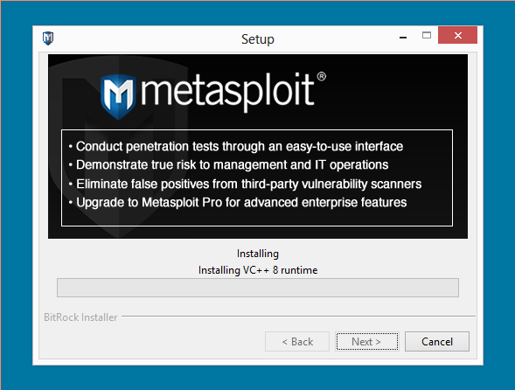The image size is (515, 390).
Task: Click the 'Installing' status label
Action: click(258, 254)
